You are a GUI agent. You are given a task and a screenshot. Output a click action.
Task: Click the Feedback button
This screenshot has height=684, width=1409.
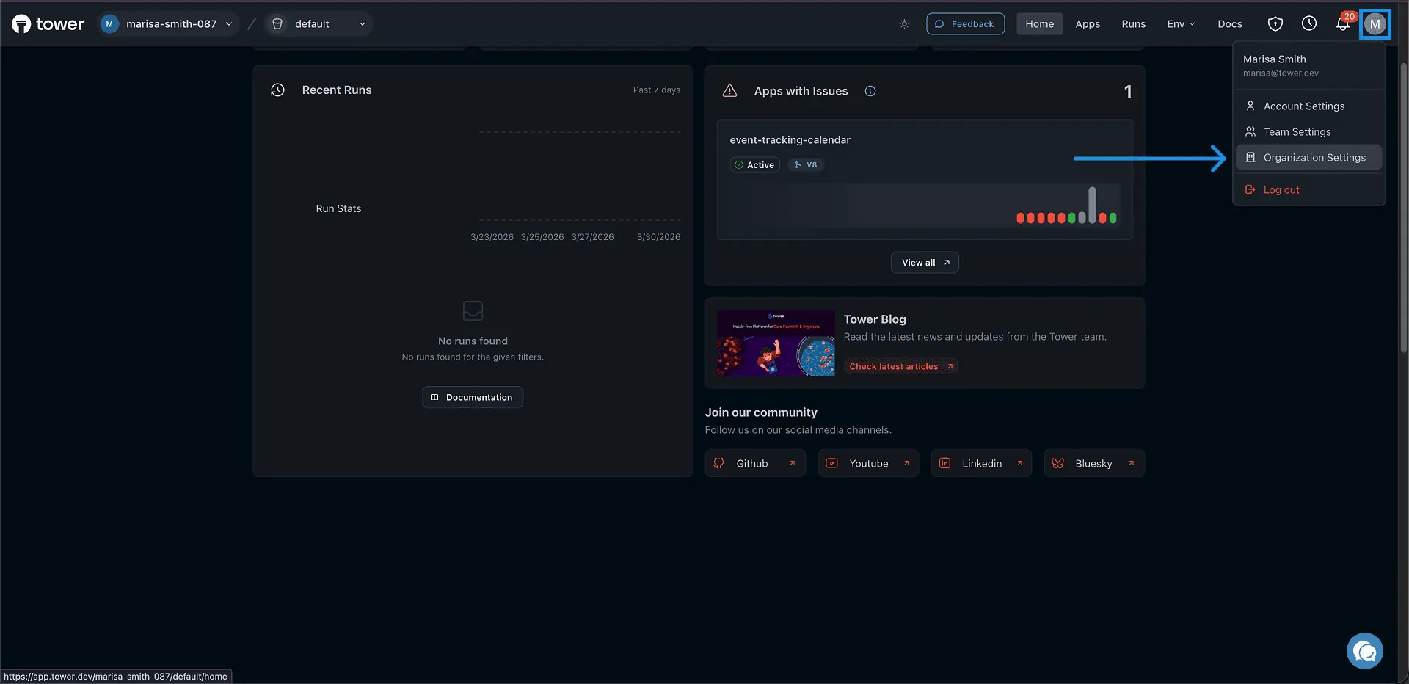click(965, 24)
